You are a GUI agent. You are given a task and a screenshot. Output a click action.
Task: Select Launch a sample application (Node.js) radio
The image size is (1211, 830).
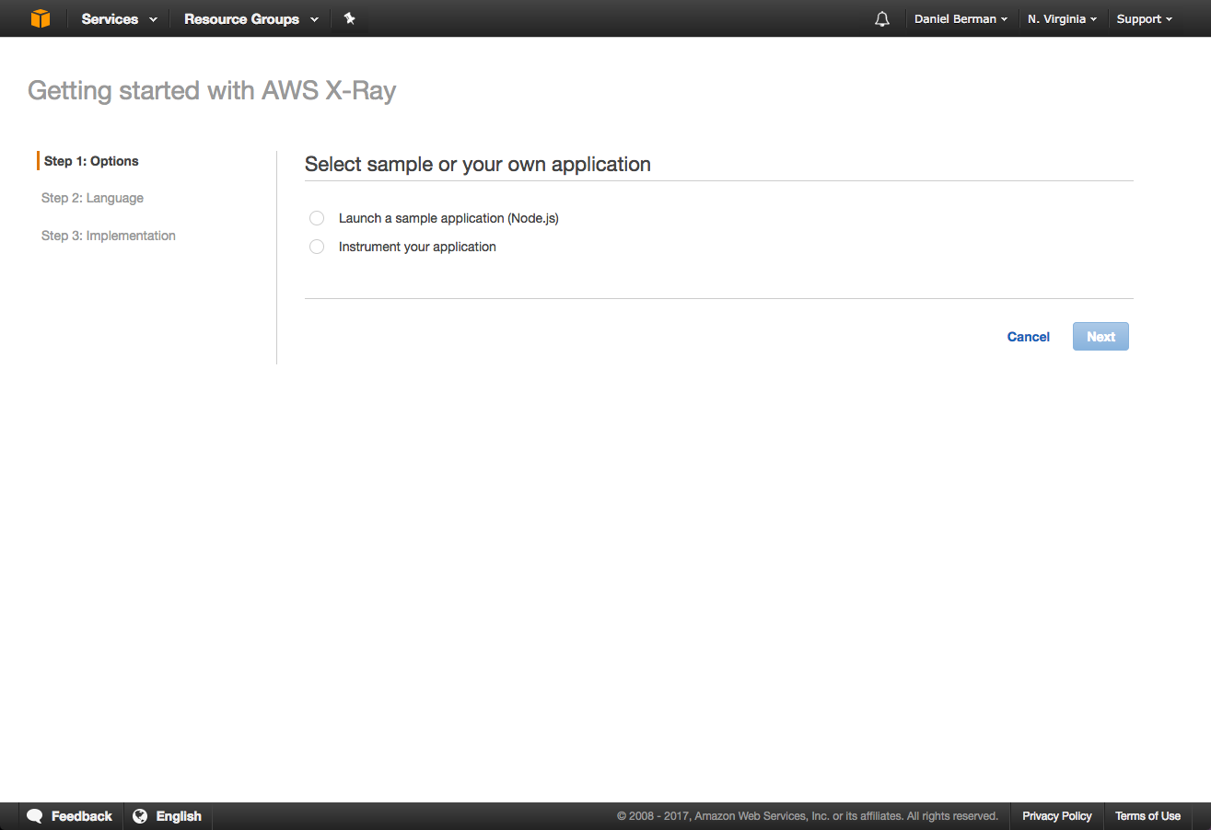pyautogui.click(x=317, y=218)
